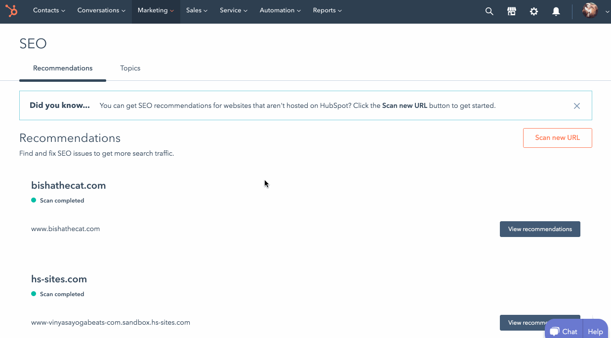This screenshot has height=338, width=611.
Task: Select the Recommendations tab
Action: point(63,68)
